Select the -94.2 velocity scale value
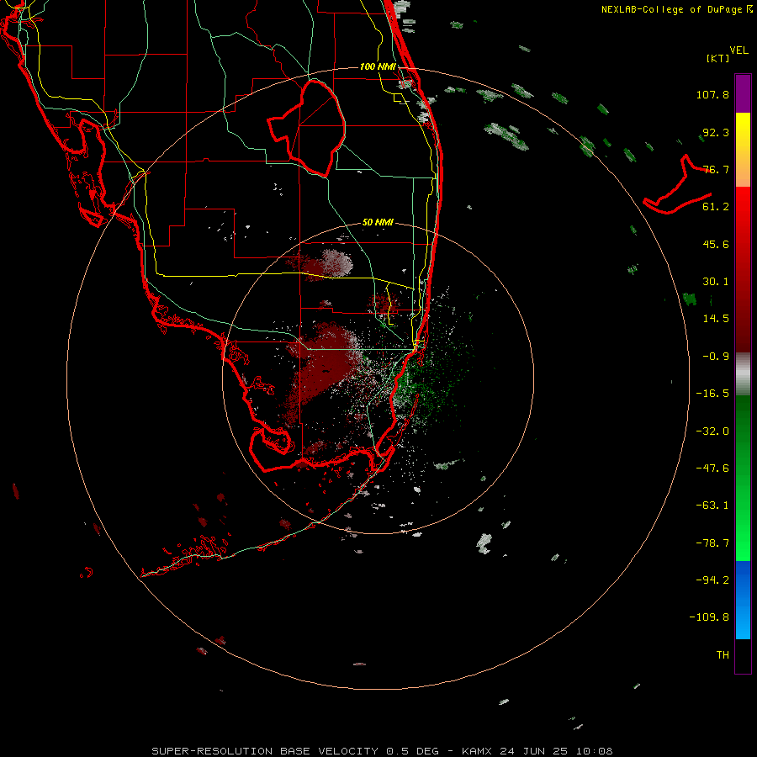This screenshot has width=757, height=757. tap(712, 580)
